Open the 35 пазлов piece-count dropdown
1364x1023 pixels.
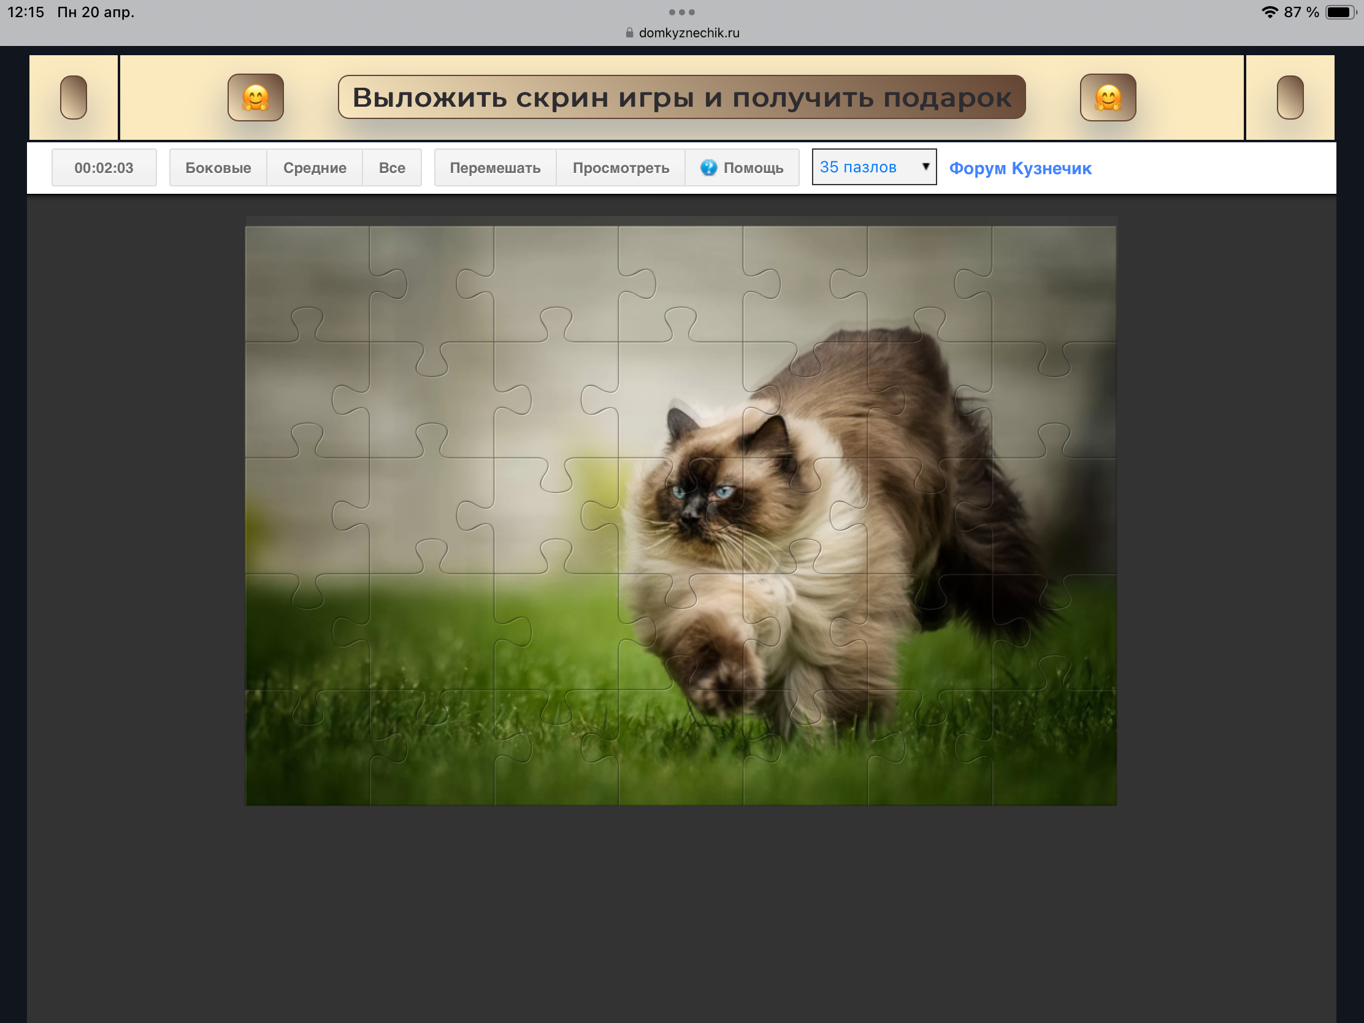(x=864, y=167)
